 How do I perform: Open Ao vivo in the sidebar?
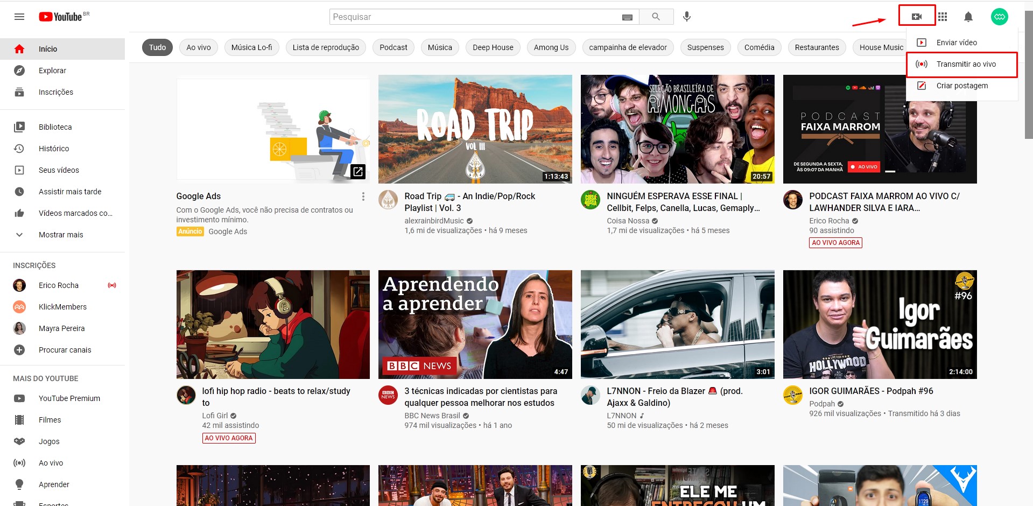[62, 463]
